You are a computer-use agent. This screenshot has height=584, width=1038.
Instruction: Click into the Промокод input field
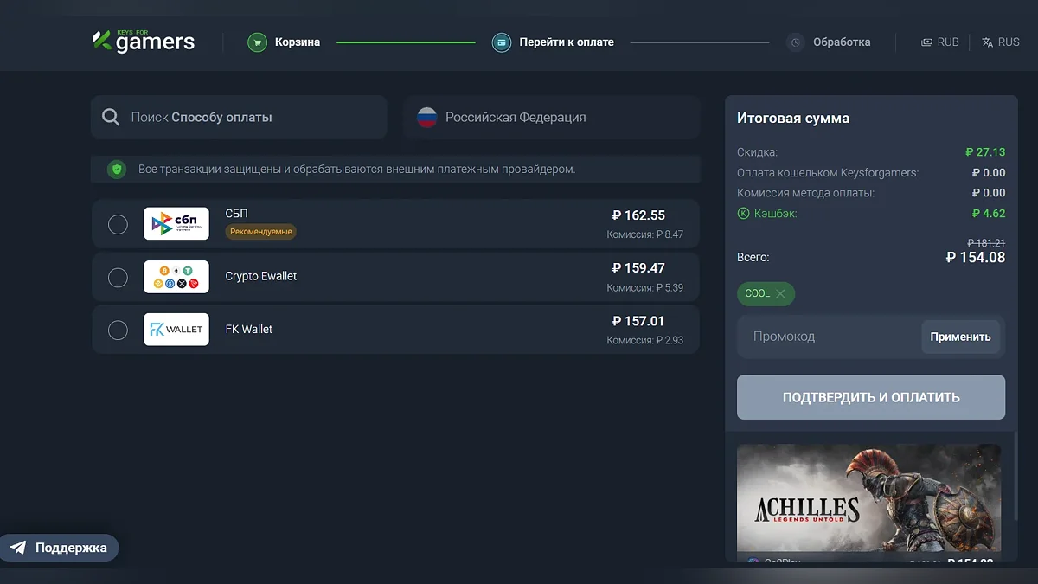click(830, 337)
